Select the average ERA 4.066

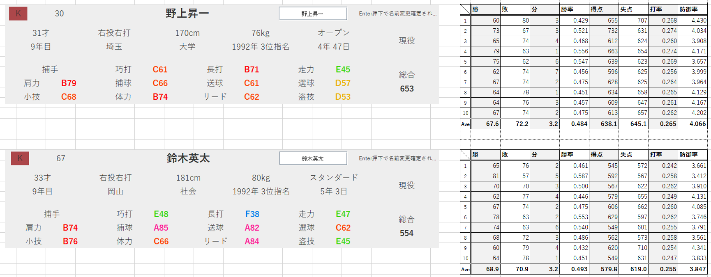(693, 124)
